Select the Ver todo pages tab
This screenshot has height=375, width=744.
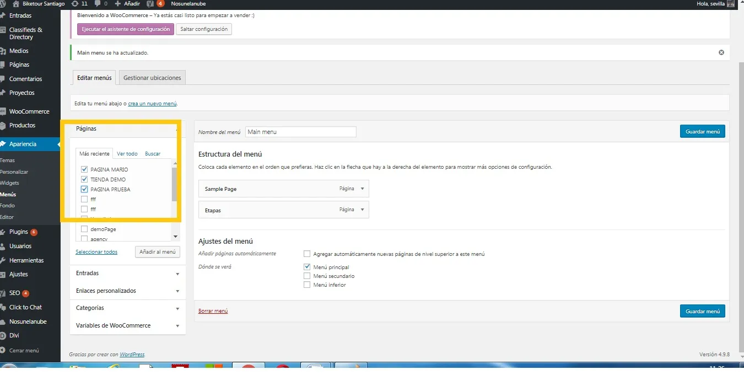pos(127,154)
